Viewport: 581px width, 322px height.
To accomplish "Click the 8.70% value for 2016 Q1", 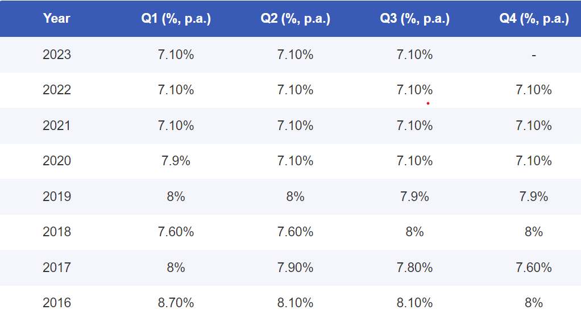I will point(176,303).
